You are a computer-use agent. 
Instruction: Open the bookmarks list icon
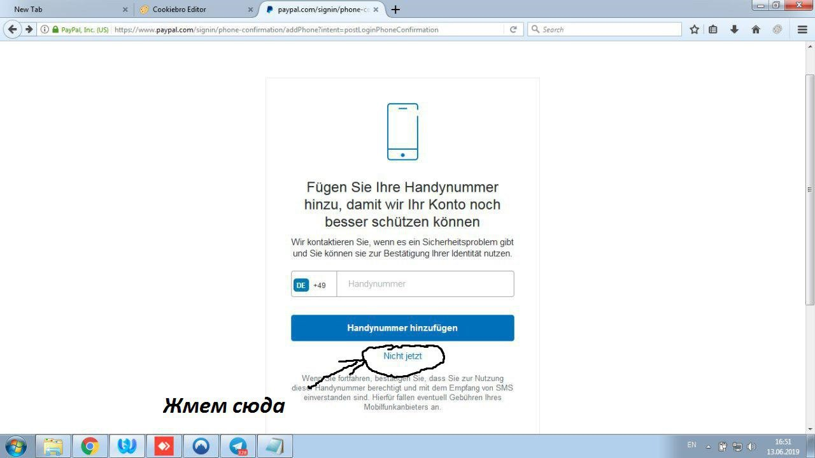pyautogui.click(x=713, y=29)
